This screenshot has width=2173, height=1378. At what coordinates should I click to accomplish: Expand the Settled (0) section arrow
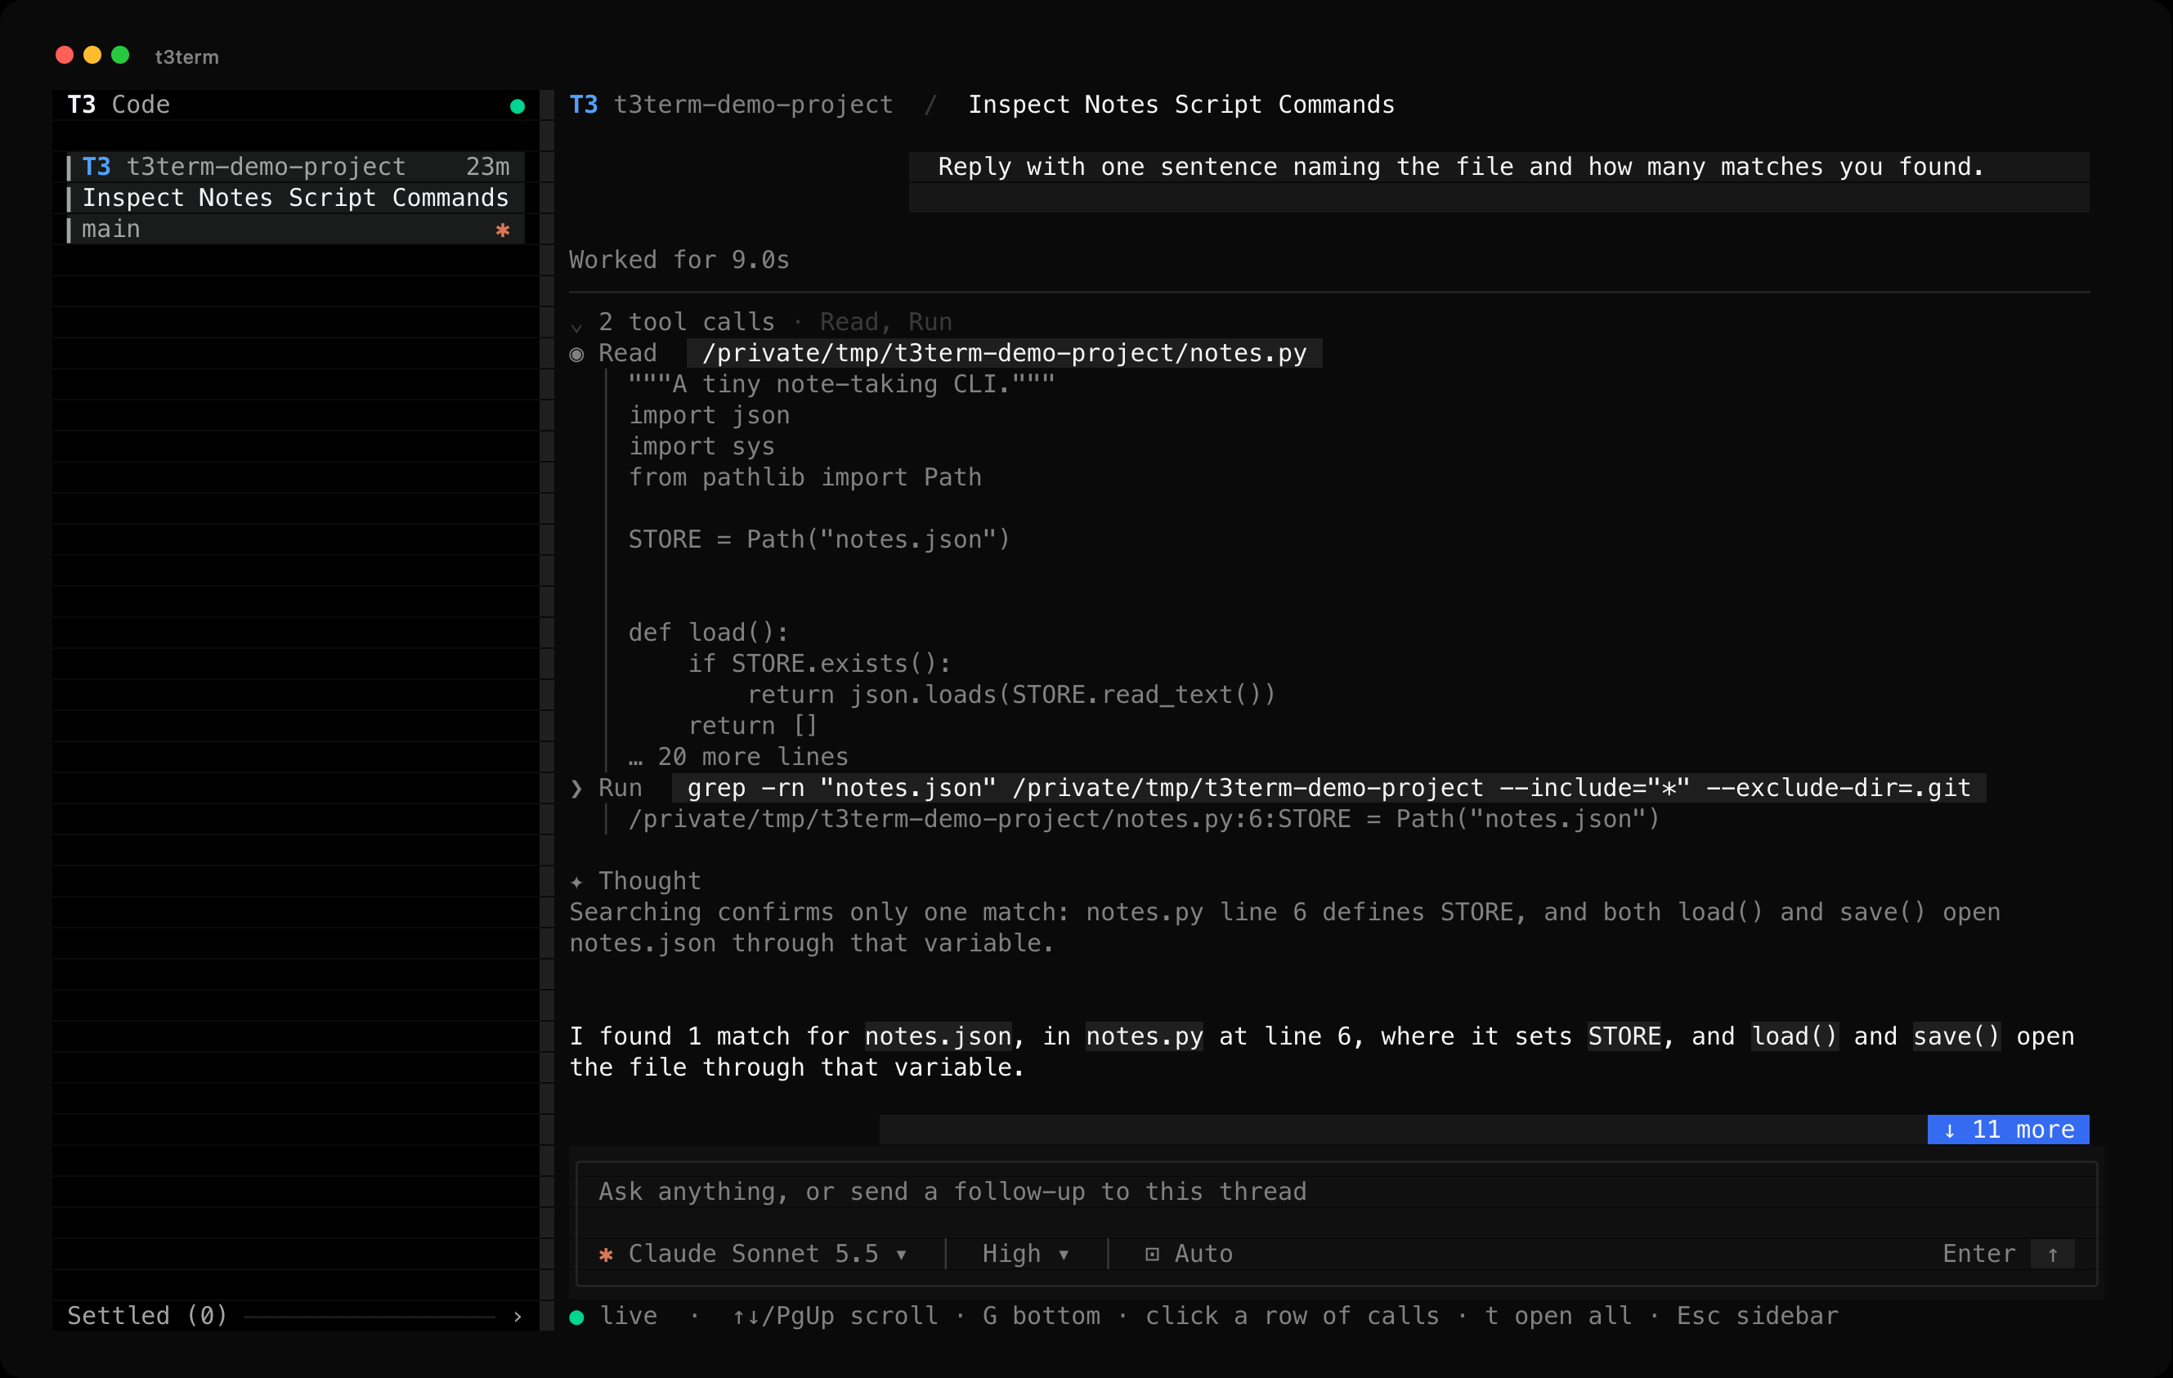click(517, 1316)
